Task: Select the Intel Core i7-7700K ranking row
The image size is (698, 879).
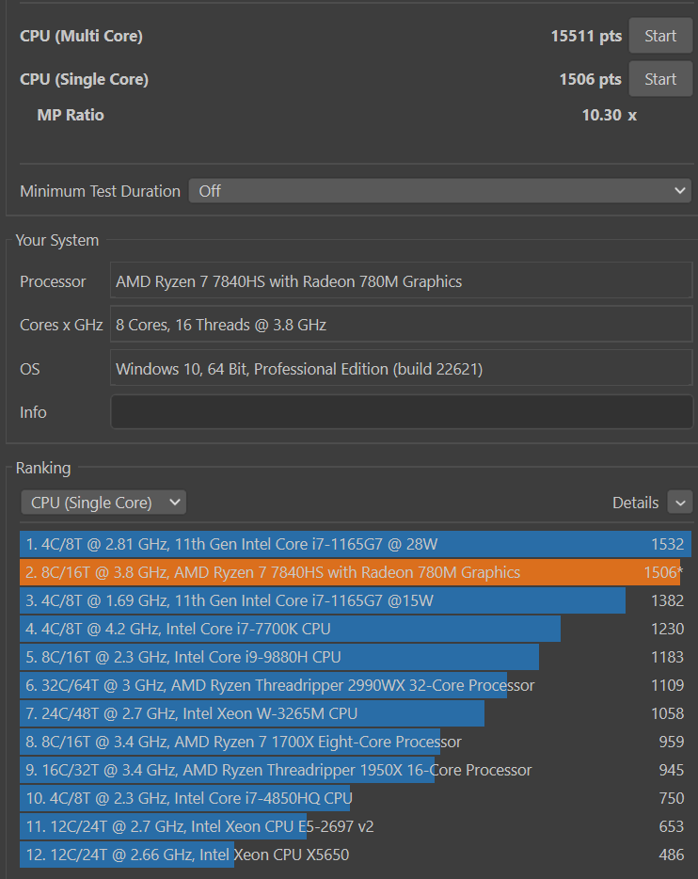Action: point(356,629)
